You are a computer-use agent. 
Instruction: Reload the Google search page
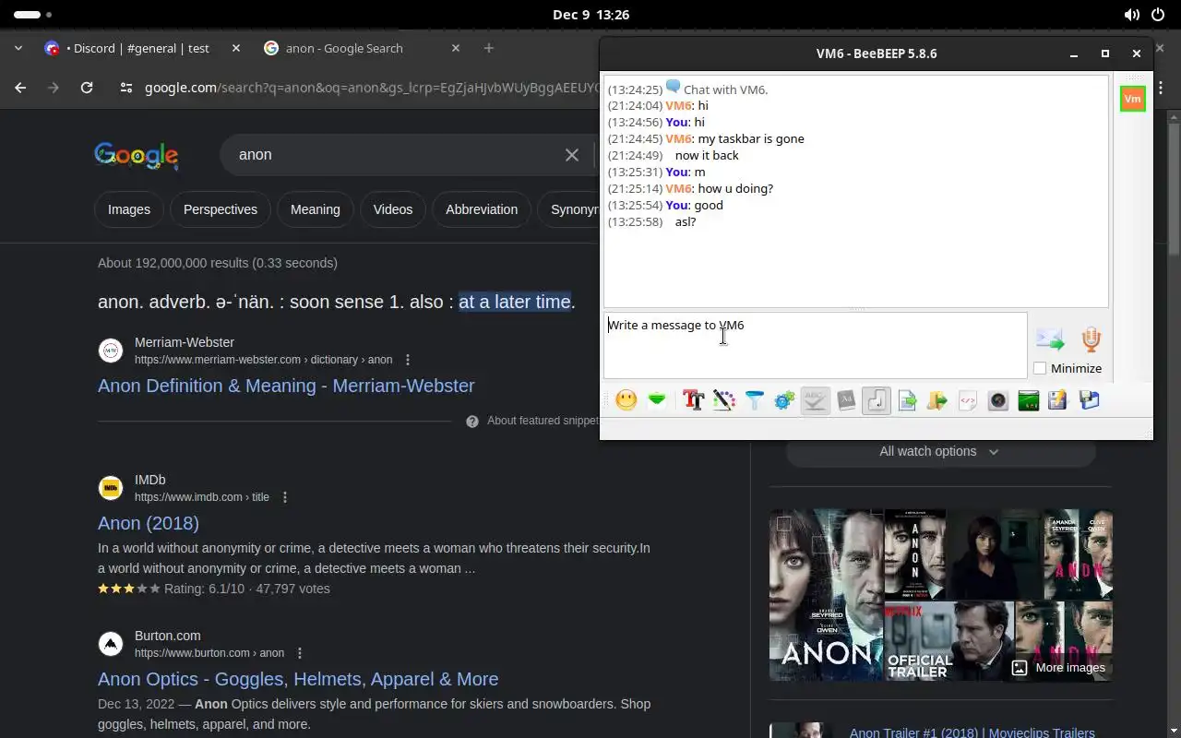(87, 88)
